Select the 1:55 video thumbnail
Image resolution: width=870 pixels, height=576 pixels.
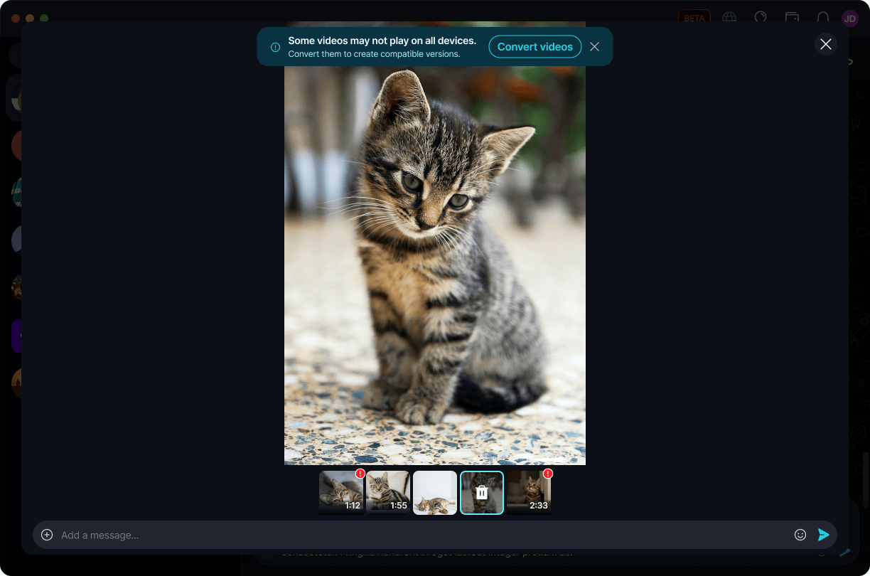(x=388, y=493)
